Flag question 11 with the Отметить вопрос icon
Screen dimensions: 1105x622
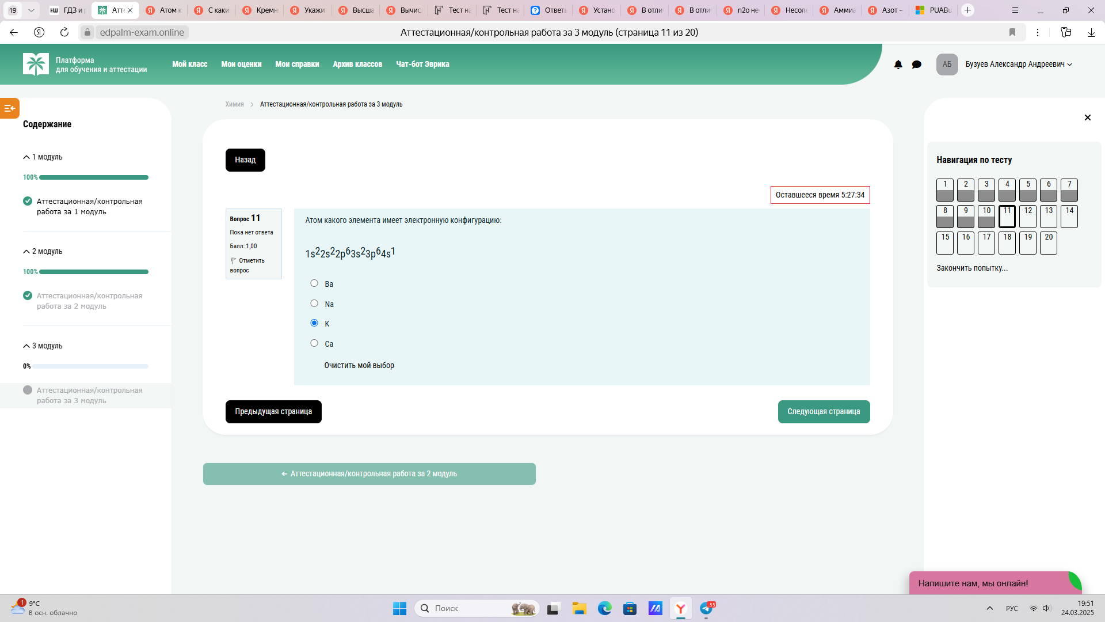233,261
